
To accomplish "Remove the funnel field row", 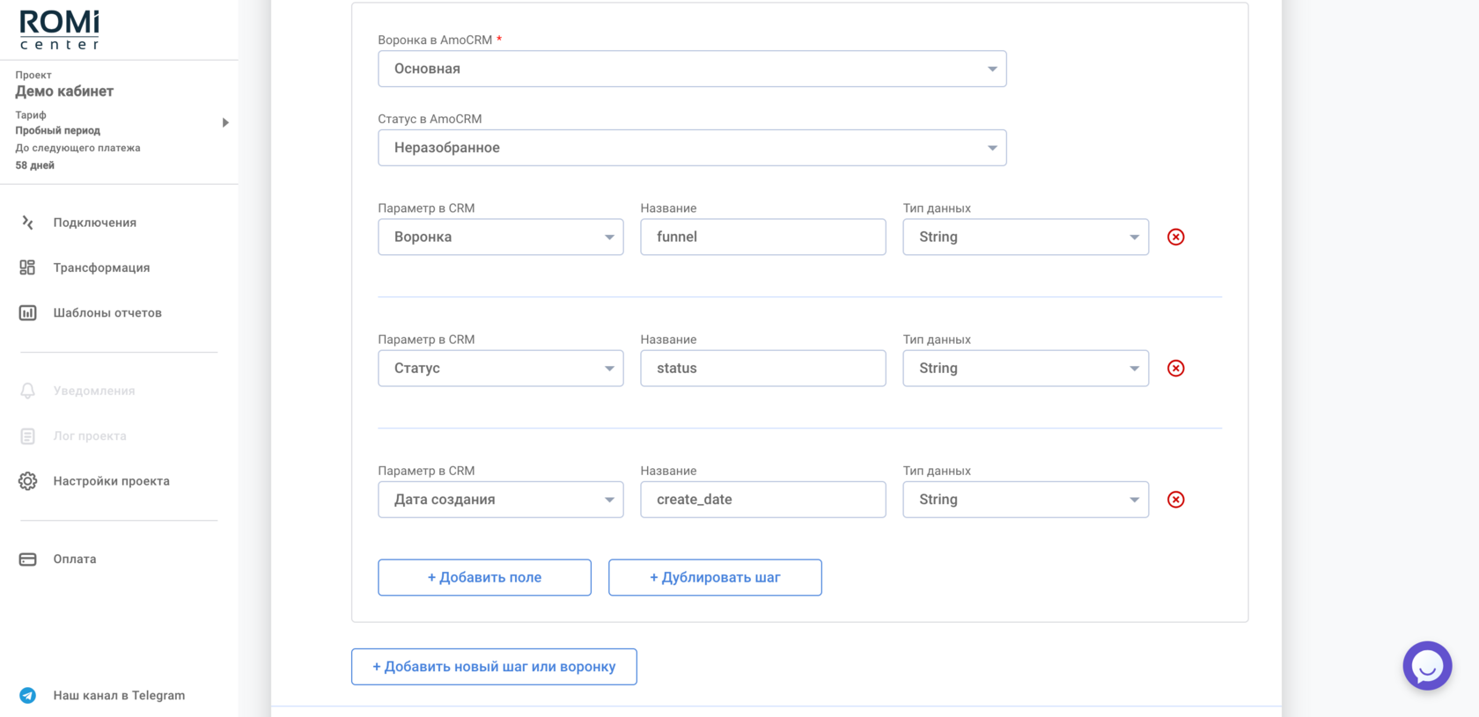I will tap(1175, 237).
